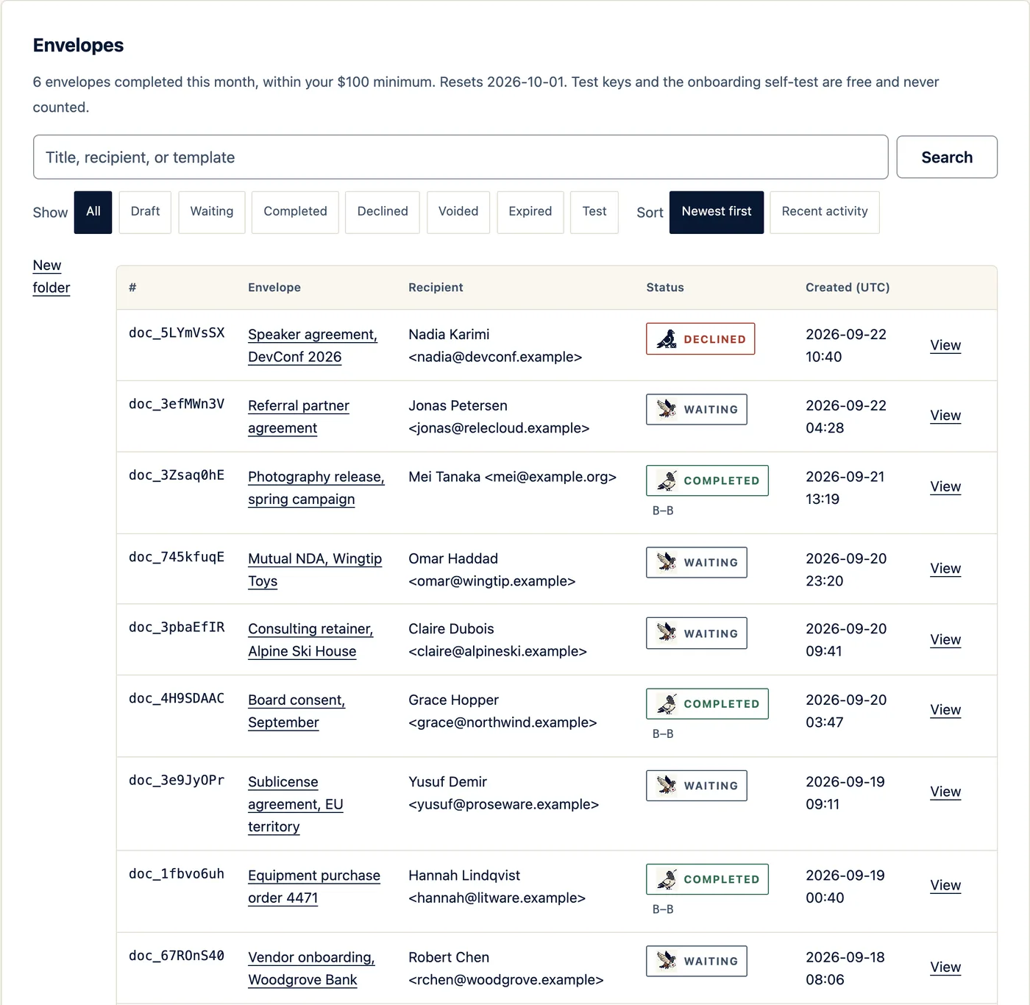Click the envelope ID doc_4H9SDAAC
1030x1005 pixels.
[x=177, y=698]
